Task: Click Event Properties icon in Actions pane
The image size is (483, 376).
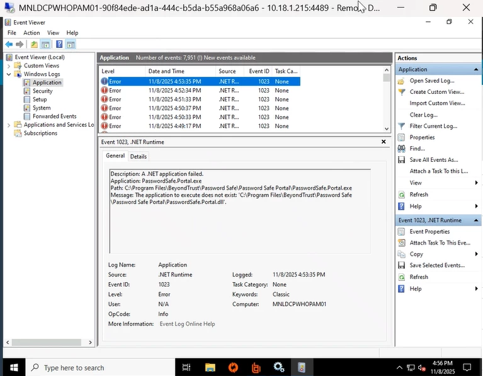Action: pyautogui.click(x=401, y=231)
